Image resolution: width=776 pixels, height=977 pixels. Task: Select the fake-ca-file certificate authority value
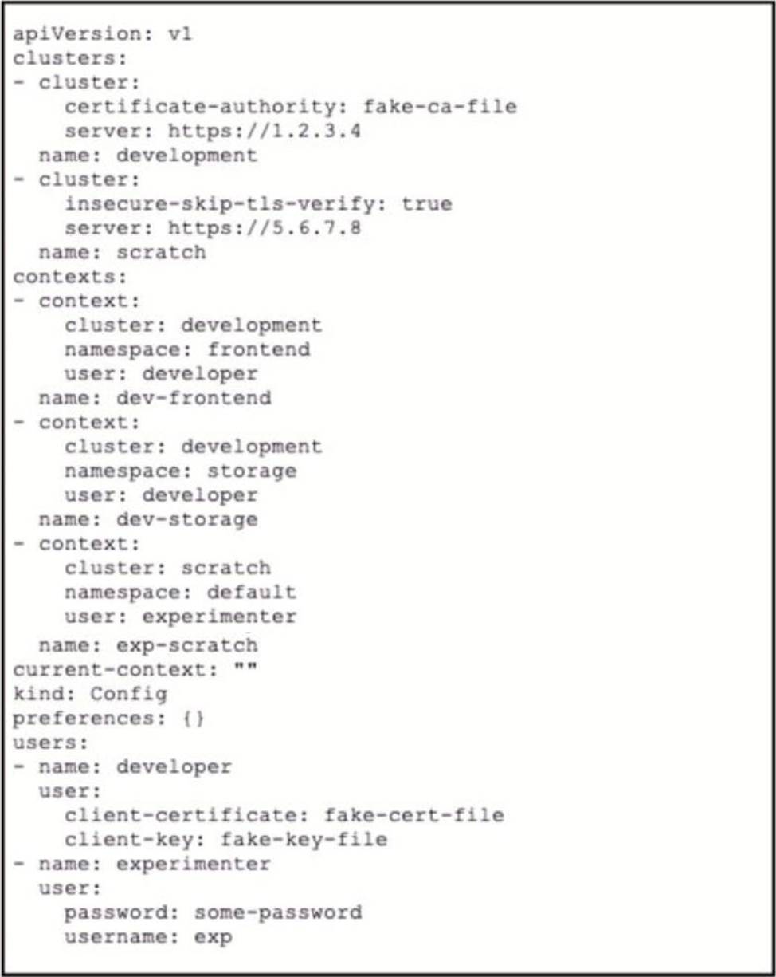[x=440, y=107]
